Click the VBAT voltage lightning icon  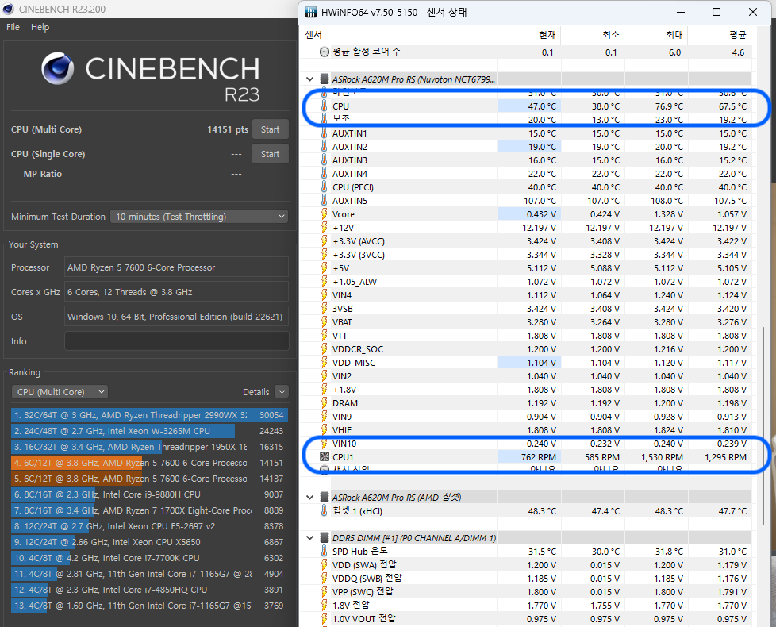coord(325,322)
